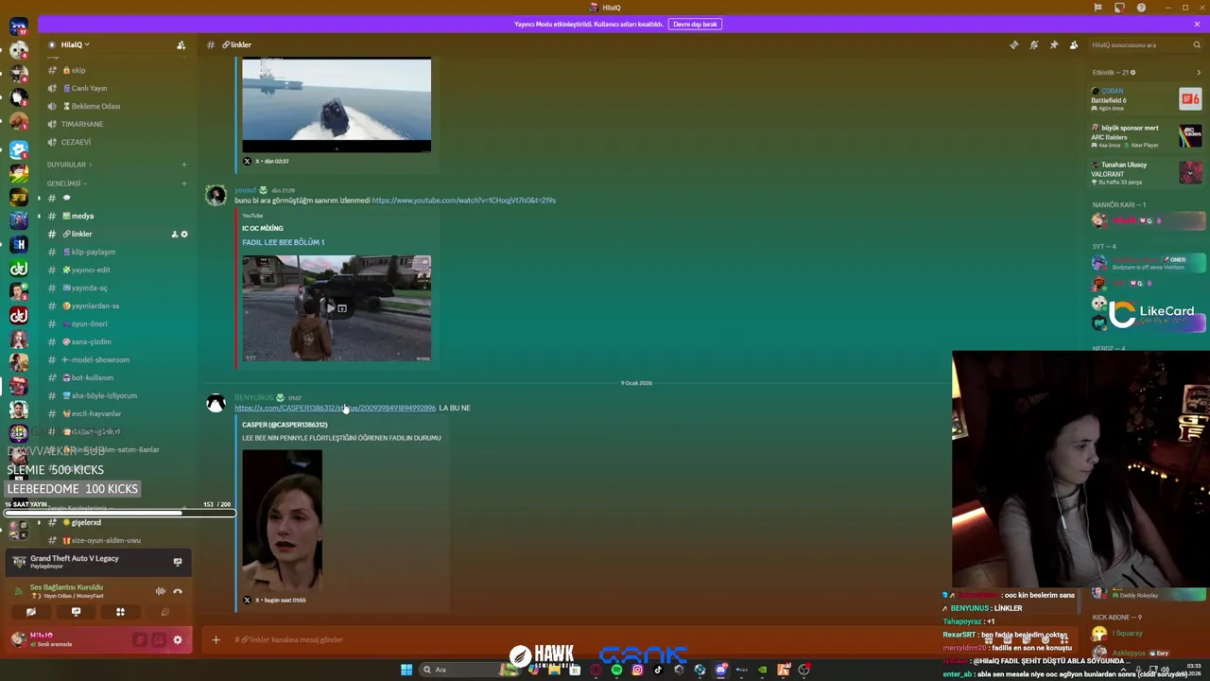The width and height of the screenshot is (1210, 681).
Task: Open the HilalQ server dropdown menu
Action: click(x=76, y=44)
